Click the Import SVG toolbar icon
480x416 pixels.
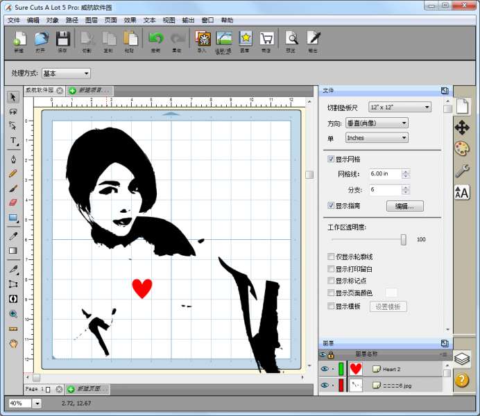click(x=202, y=41)
